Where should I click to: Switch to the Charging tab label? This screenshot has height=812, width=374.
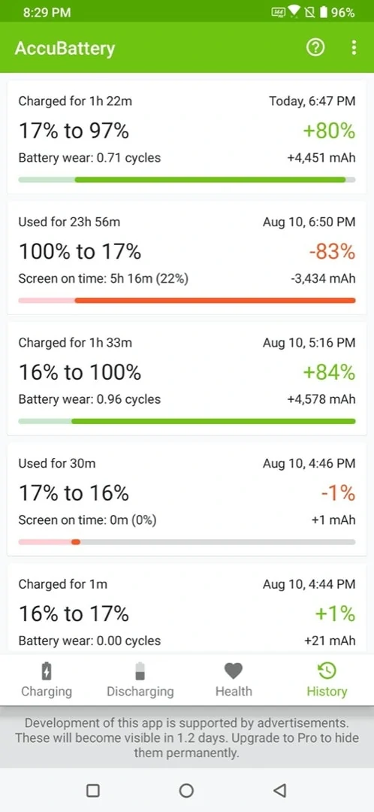47,692
